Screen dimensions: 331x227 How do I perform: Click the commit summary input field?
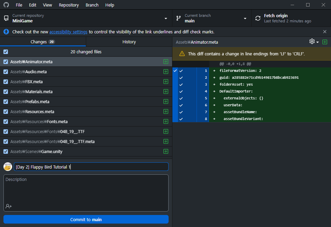pyautogui.click(x=91, y=167)
